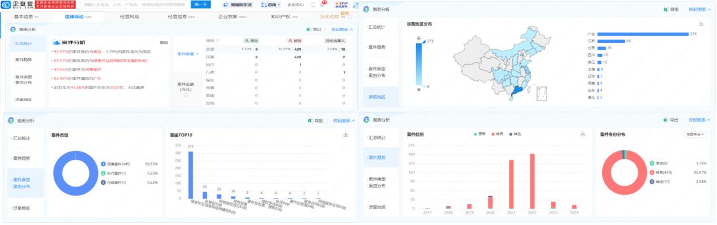Click the 被告 column header badge
Screen dimensions: 717x225
295,41
